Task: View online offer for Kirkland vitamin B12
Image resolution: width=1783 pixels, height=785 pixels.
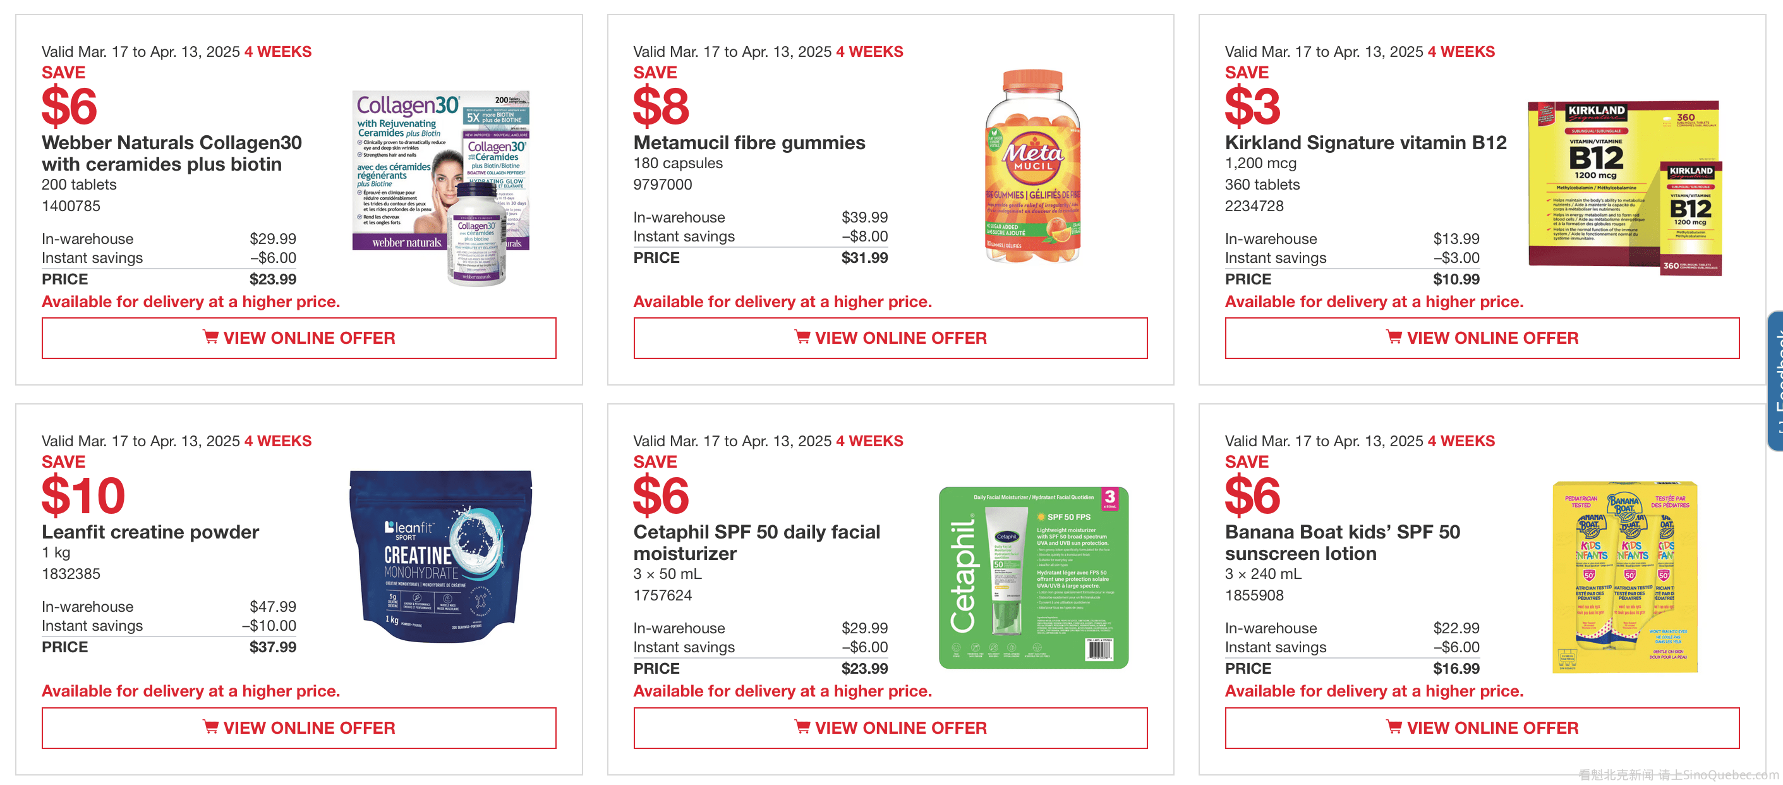Action: click(x=1482, y=338)
